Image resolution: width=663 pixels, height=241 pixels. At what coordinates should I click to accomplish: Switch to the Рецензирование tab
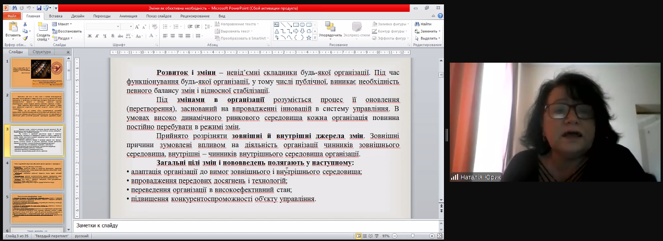[x=195, y=16]
